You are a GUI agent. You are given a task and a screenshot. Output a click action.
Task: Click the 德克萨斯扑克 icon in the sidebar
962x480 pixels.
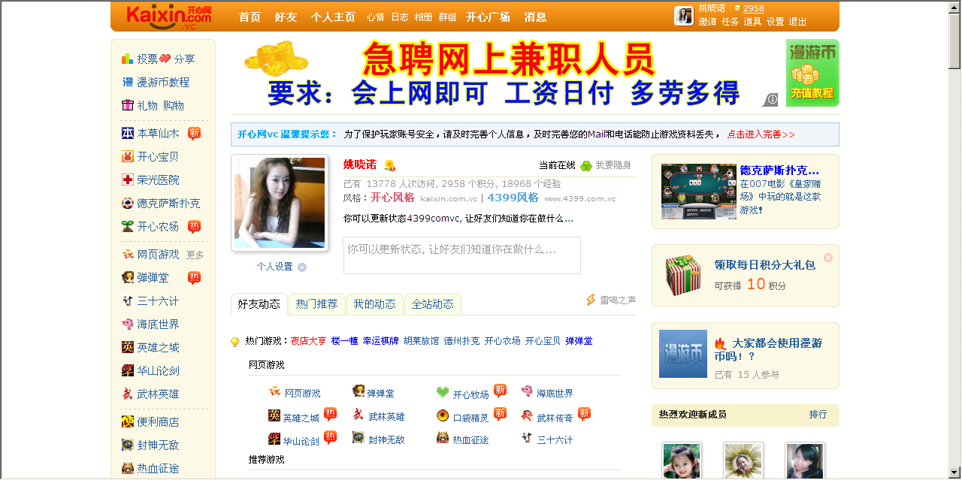(127, 204)
